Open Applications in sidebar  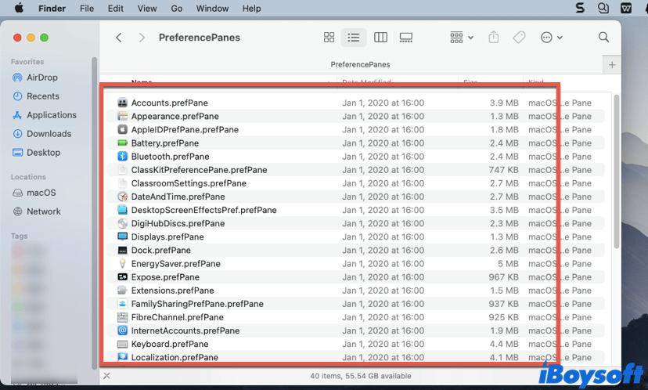(52, 115)
